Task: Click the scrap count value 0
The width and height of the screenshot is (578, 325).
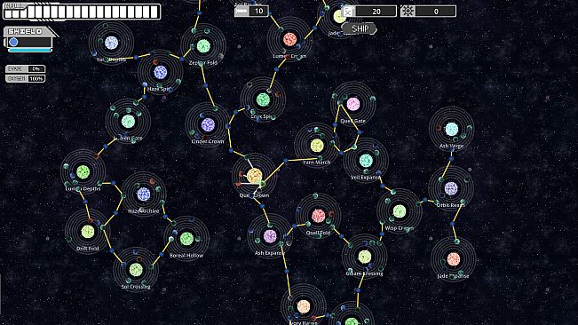Action: 436,12
